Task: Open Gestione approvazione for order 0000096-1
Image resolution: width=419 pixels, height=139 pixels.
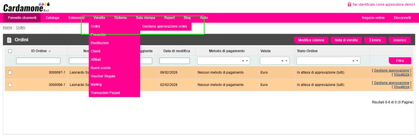Action: [391, 83]
